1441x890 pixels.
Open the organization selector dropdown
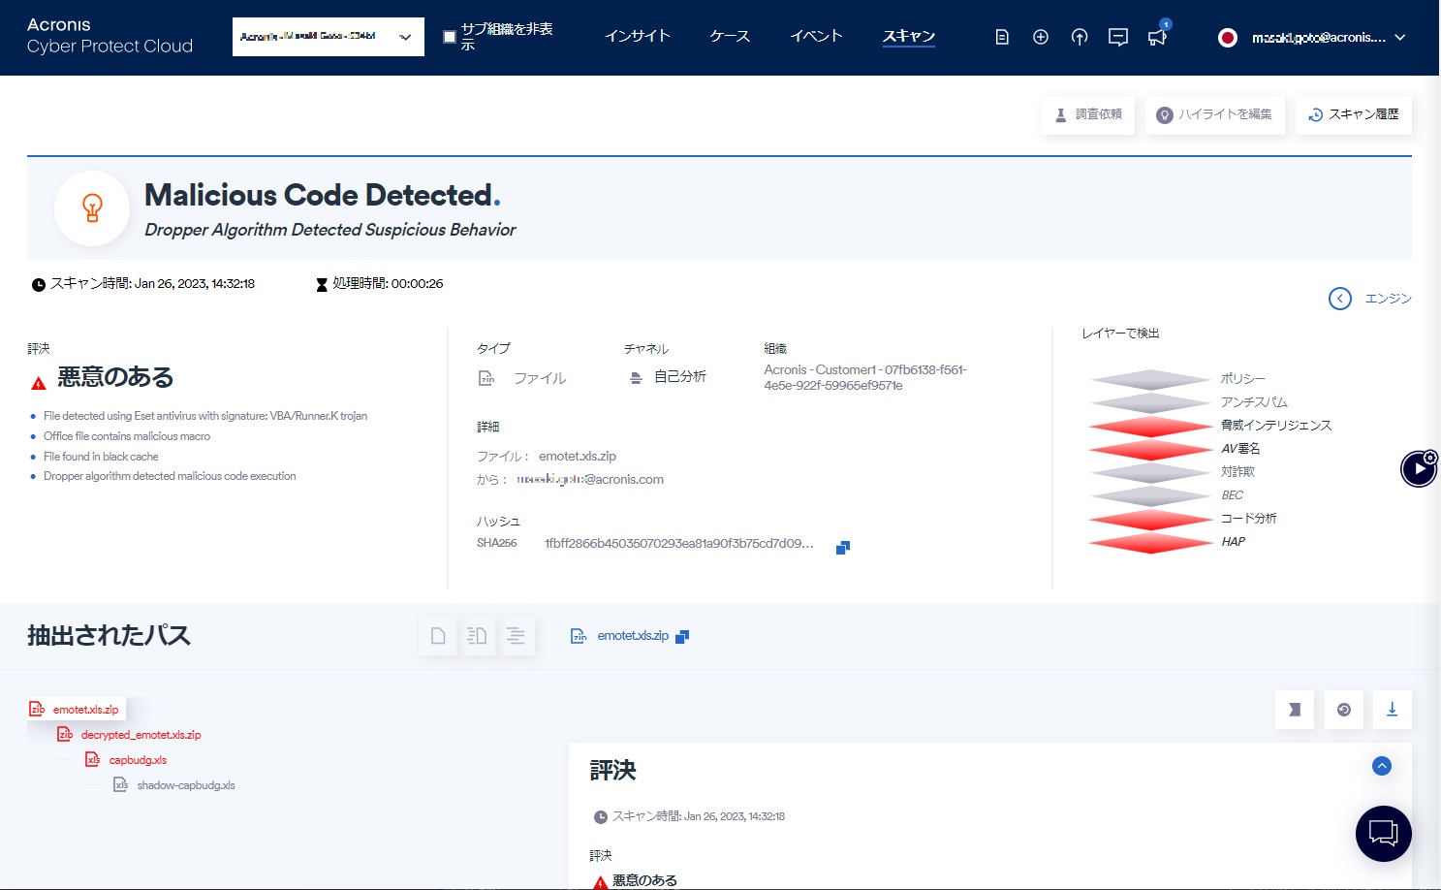pyautogui.click(x=328, y=37)
